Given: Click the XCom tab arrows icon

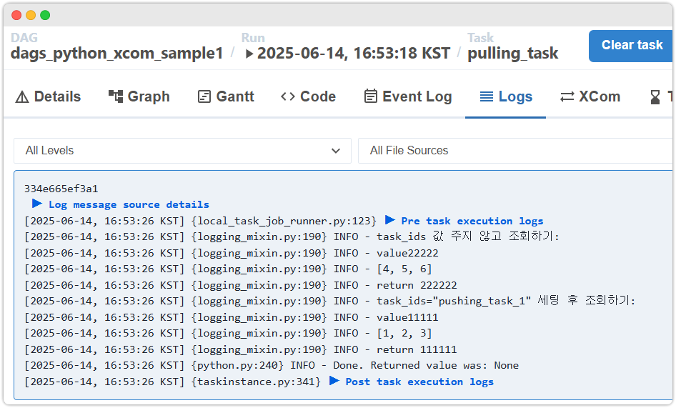Looking at the screenshot, I should (x=567, y=97).
